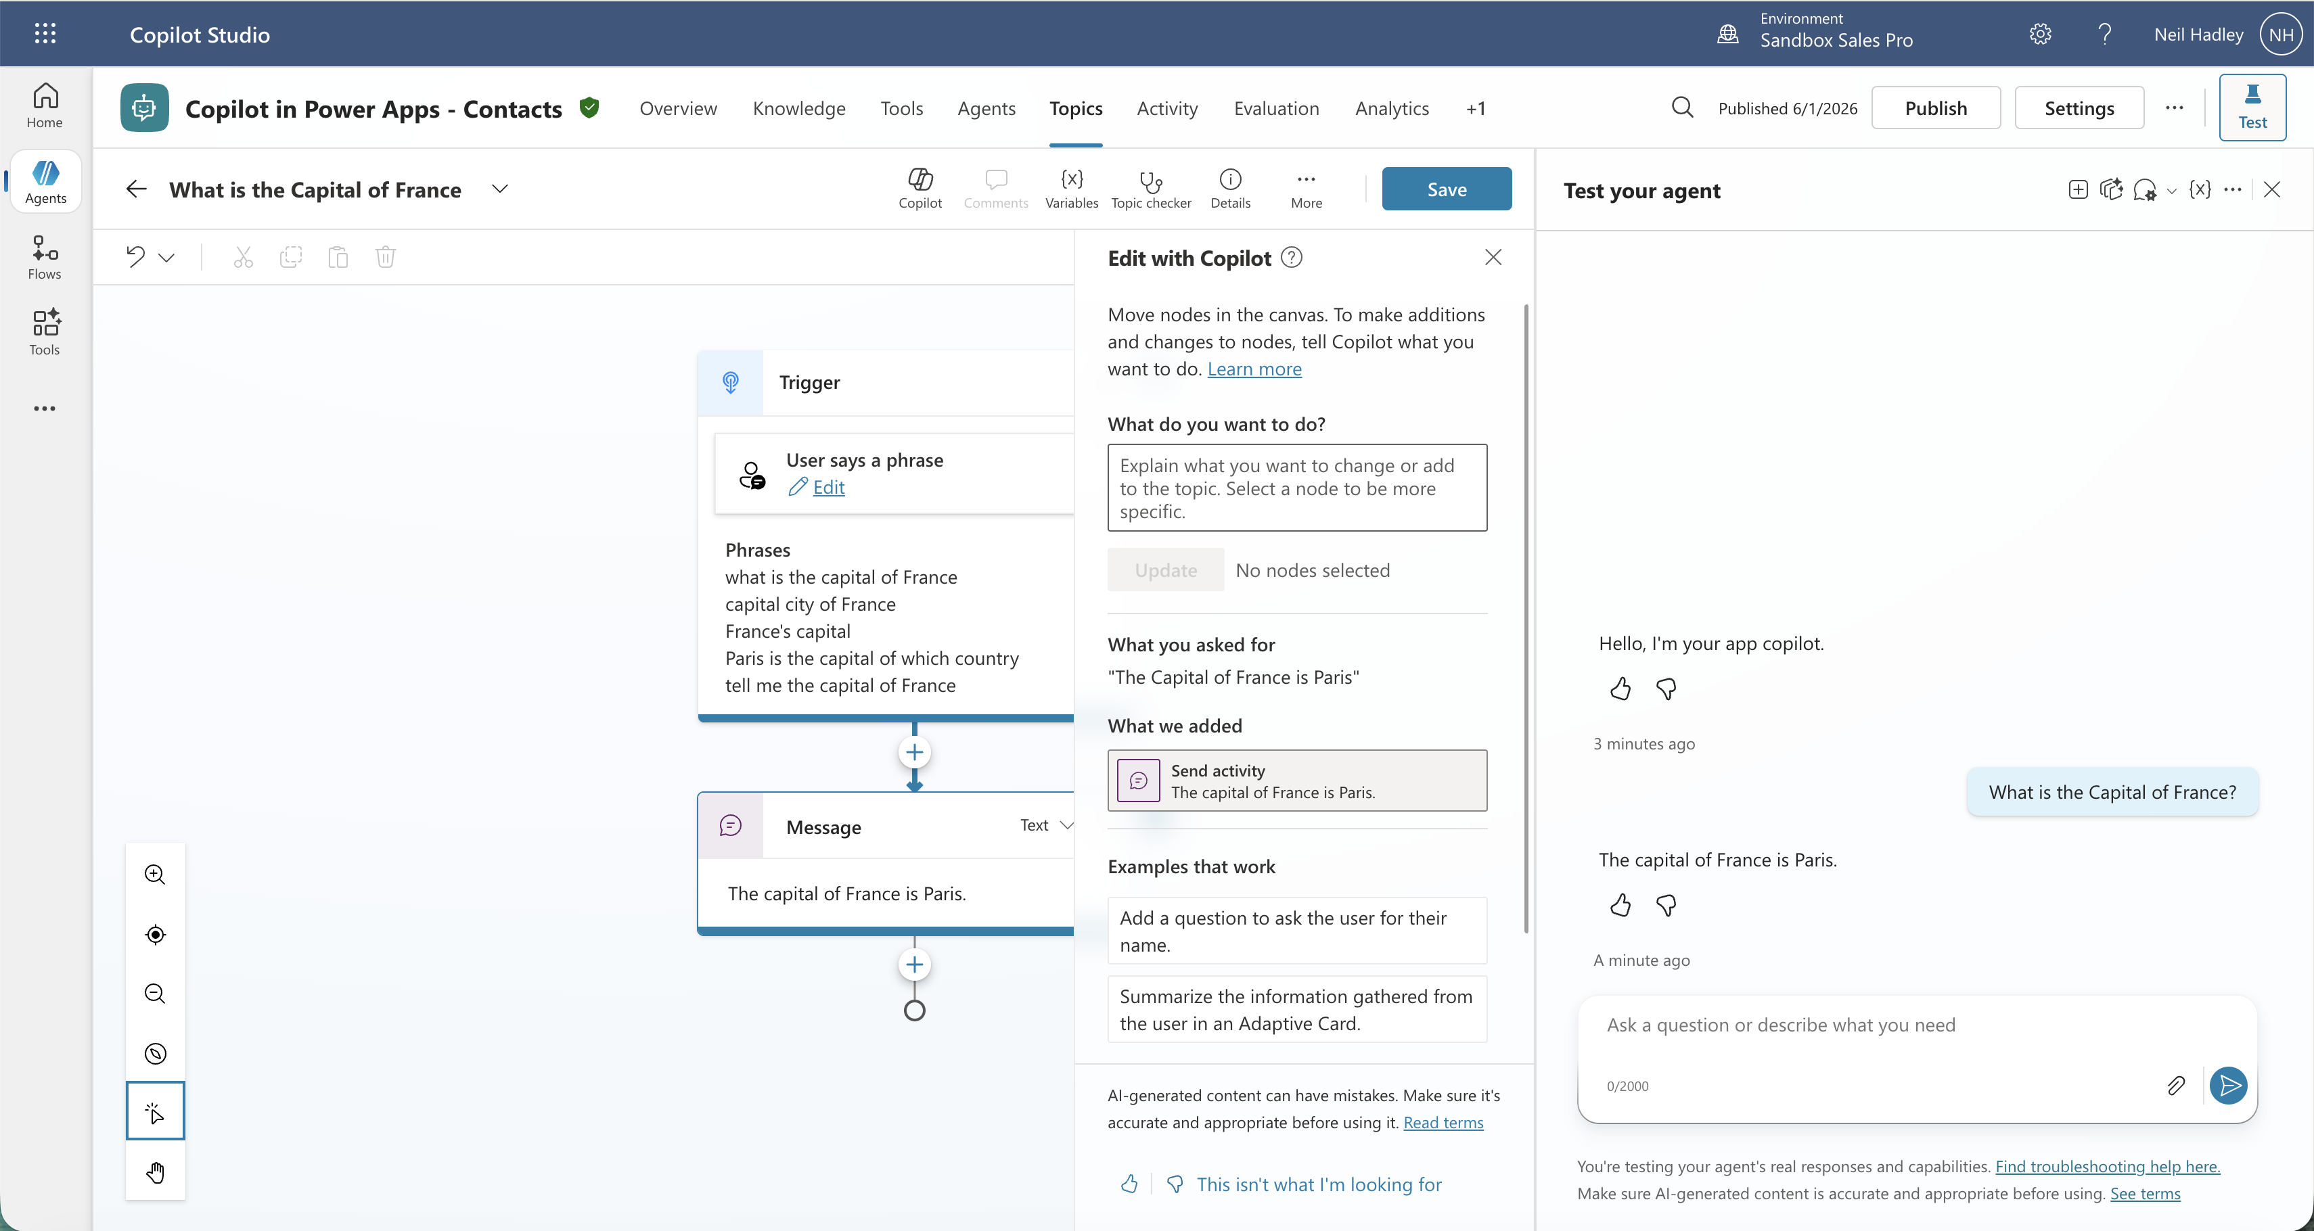Click 'This isn't what I'm looking for'
This screenshot has width=2314, height=1231.
tap(1319, 1184)
